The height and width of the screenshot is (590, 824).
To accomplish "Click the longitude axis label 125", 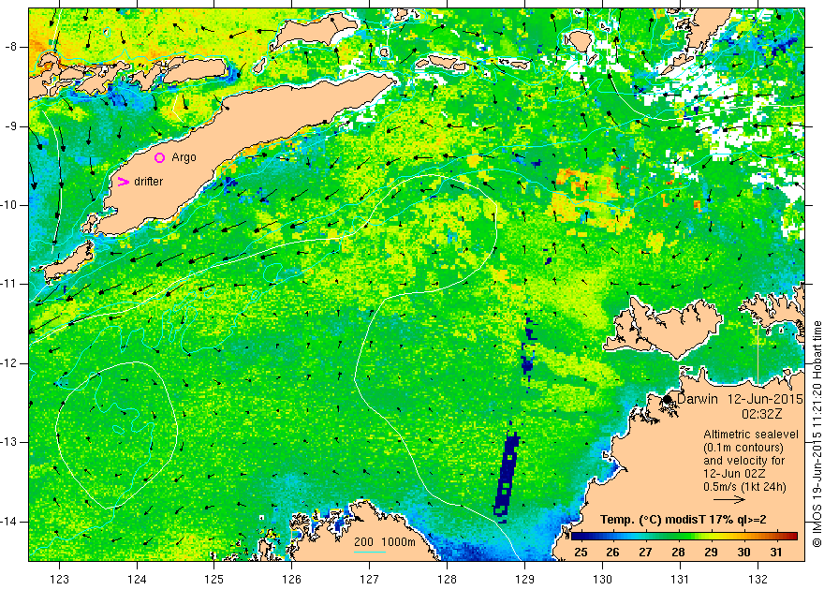I will tap(213, 579).
